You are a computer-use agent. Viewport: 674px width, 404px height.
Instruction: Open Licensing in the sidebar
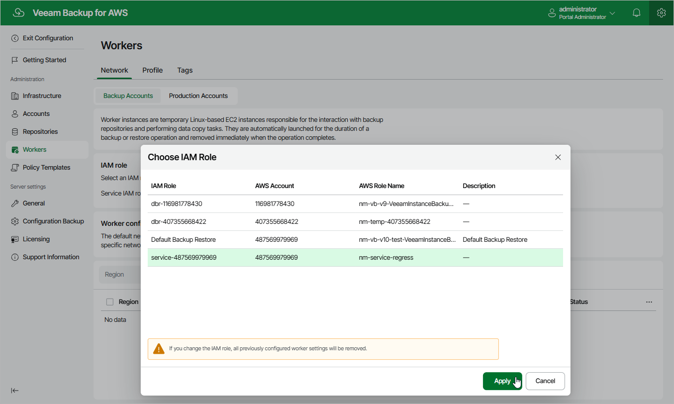pos(36,239)
